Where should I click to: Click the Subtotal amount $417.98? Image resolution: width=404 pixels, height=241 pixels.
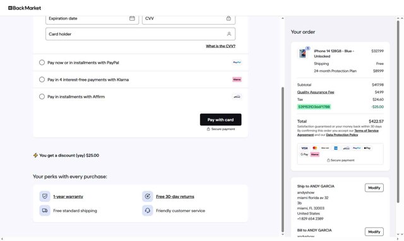click(377, 85)
